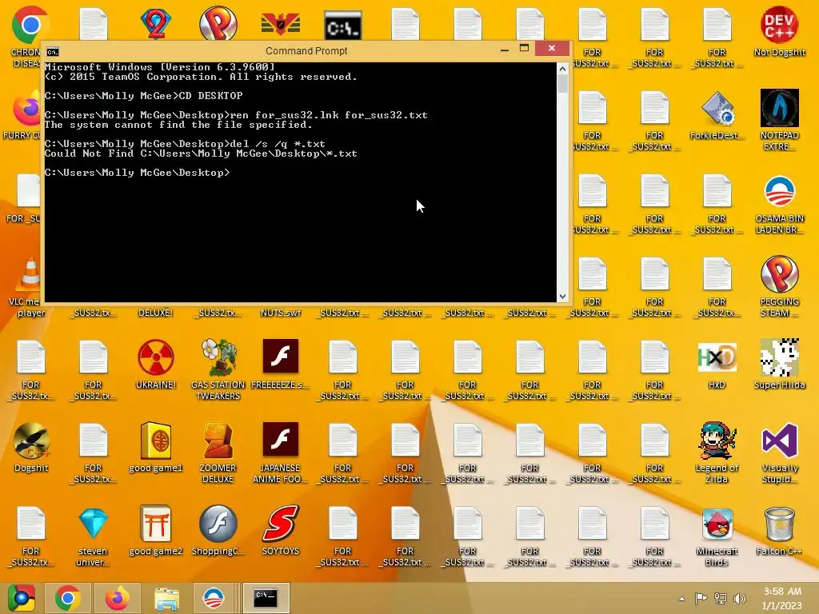Open ZOOMER DELUXE desktop icon

pyautogui.click(x=218, y=453)
